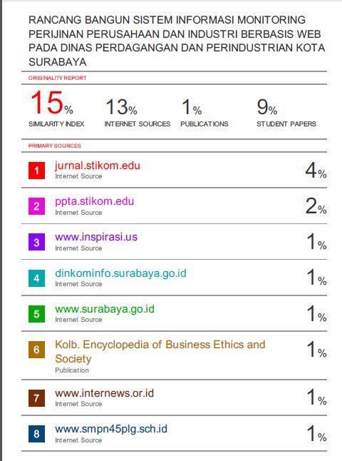Open the www.surabaya.go.id source link
The height and width of the screenshot is (461, 342).
(x=105, y=309)
